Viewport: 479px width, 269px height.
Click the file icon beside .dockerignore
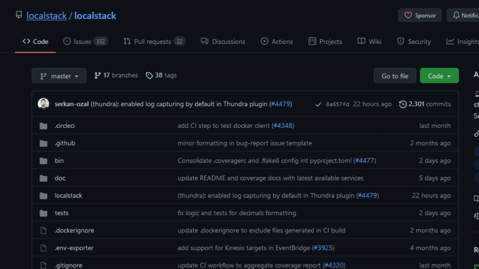click(x=44, y=230)
